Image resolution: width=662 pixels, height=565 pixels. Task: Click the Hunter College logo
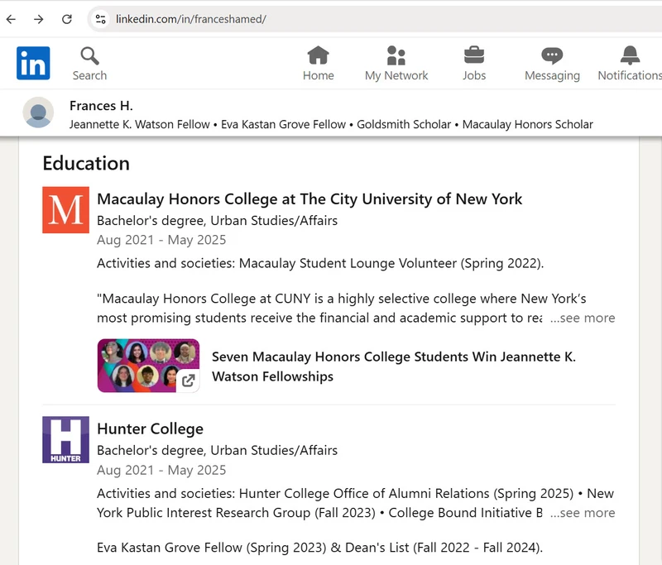pyautogui.click(x=65, y=440)
